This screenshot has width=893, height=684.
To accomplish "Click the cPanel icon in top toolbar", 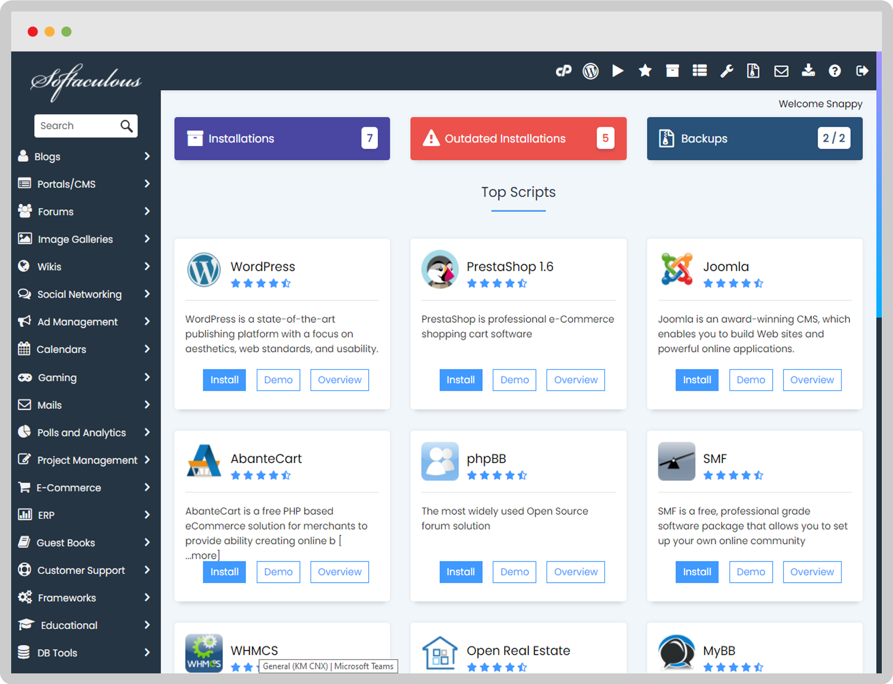I will point(563,70).
